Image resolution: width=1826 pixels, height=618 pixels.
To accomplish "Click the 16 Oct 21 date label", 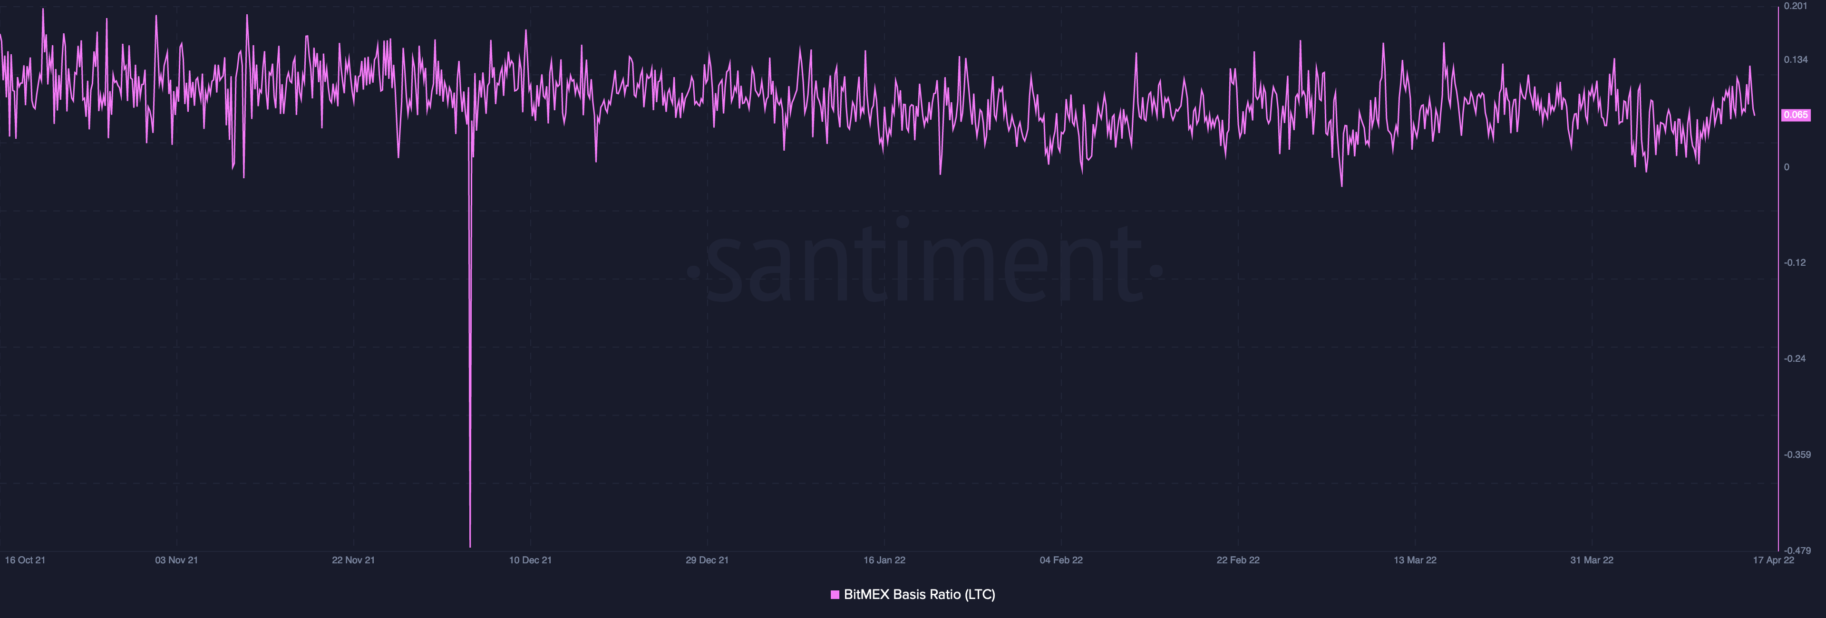I will click(x=25, y=560).
